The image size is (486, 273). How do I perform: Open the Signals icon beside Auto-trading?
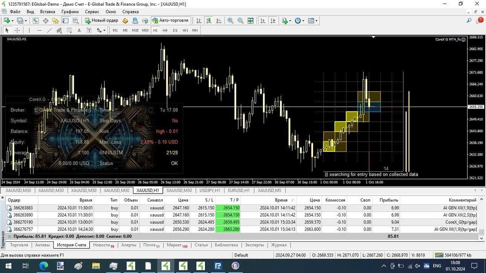(x=145, y=21)
